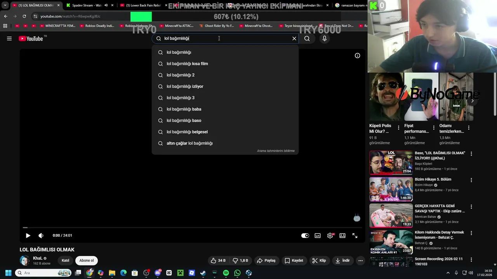Select suggestion "lol bağımlılığı kısa film"

point(225,64)
